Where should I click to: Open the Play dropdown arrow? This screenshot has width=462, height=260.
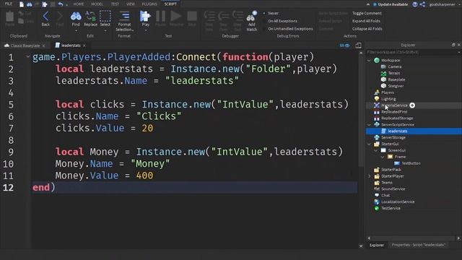click(x=145, y=30)
